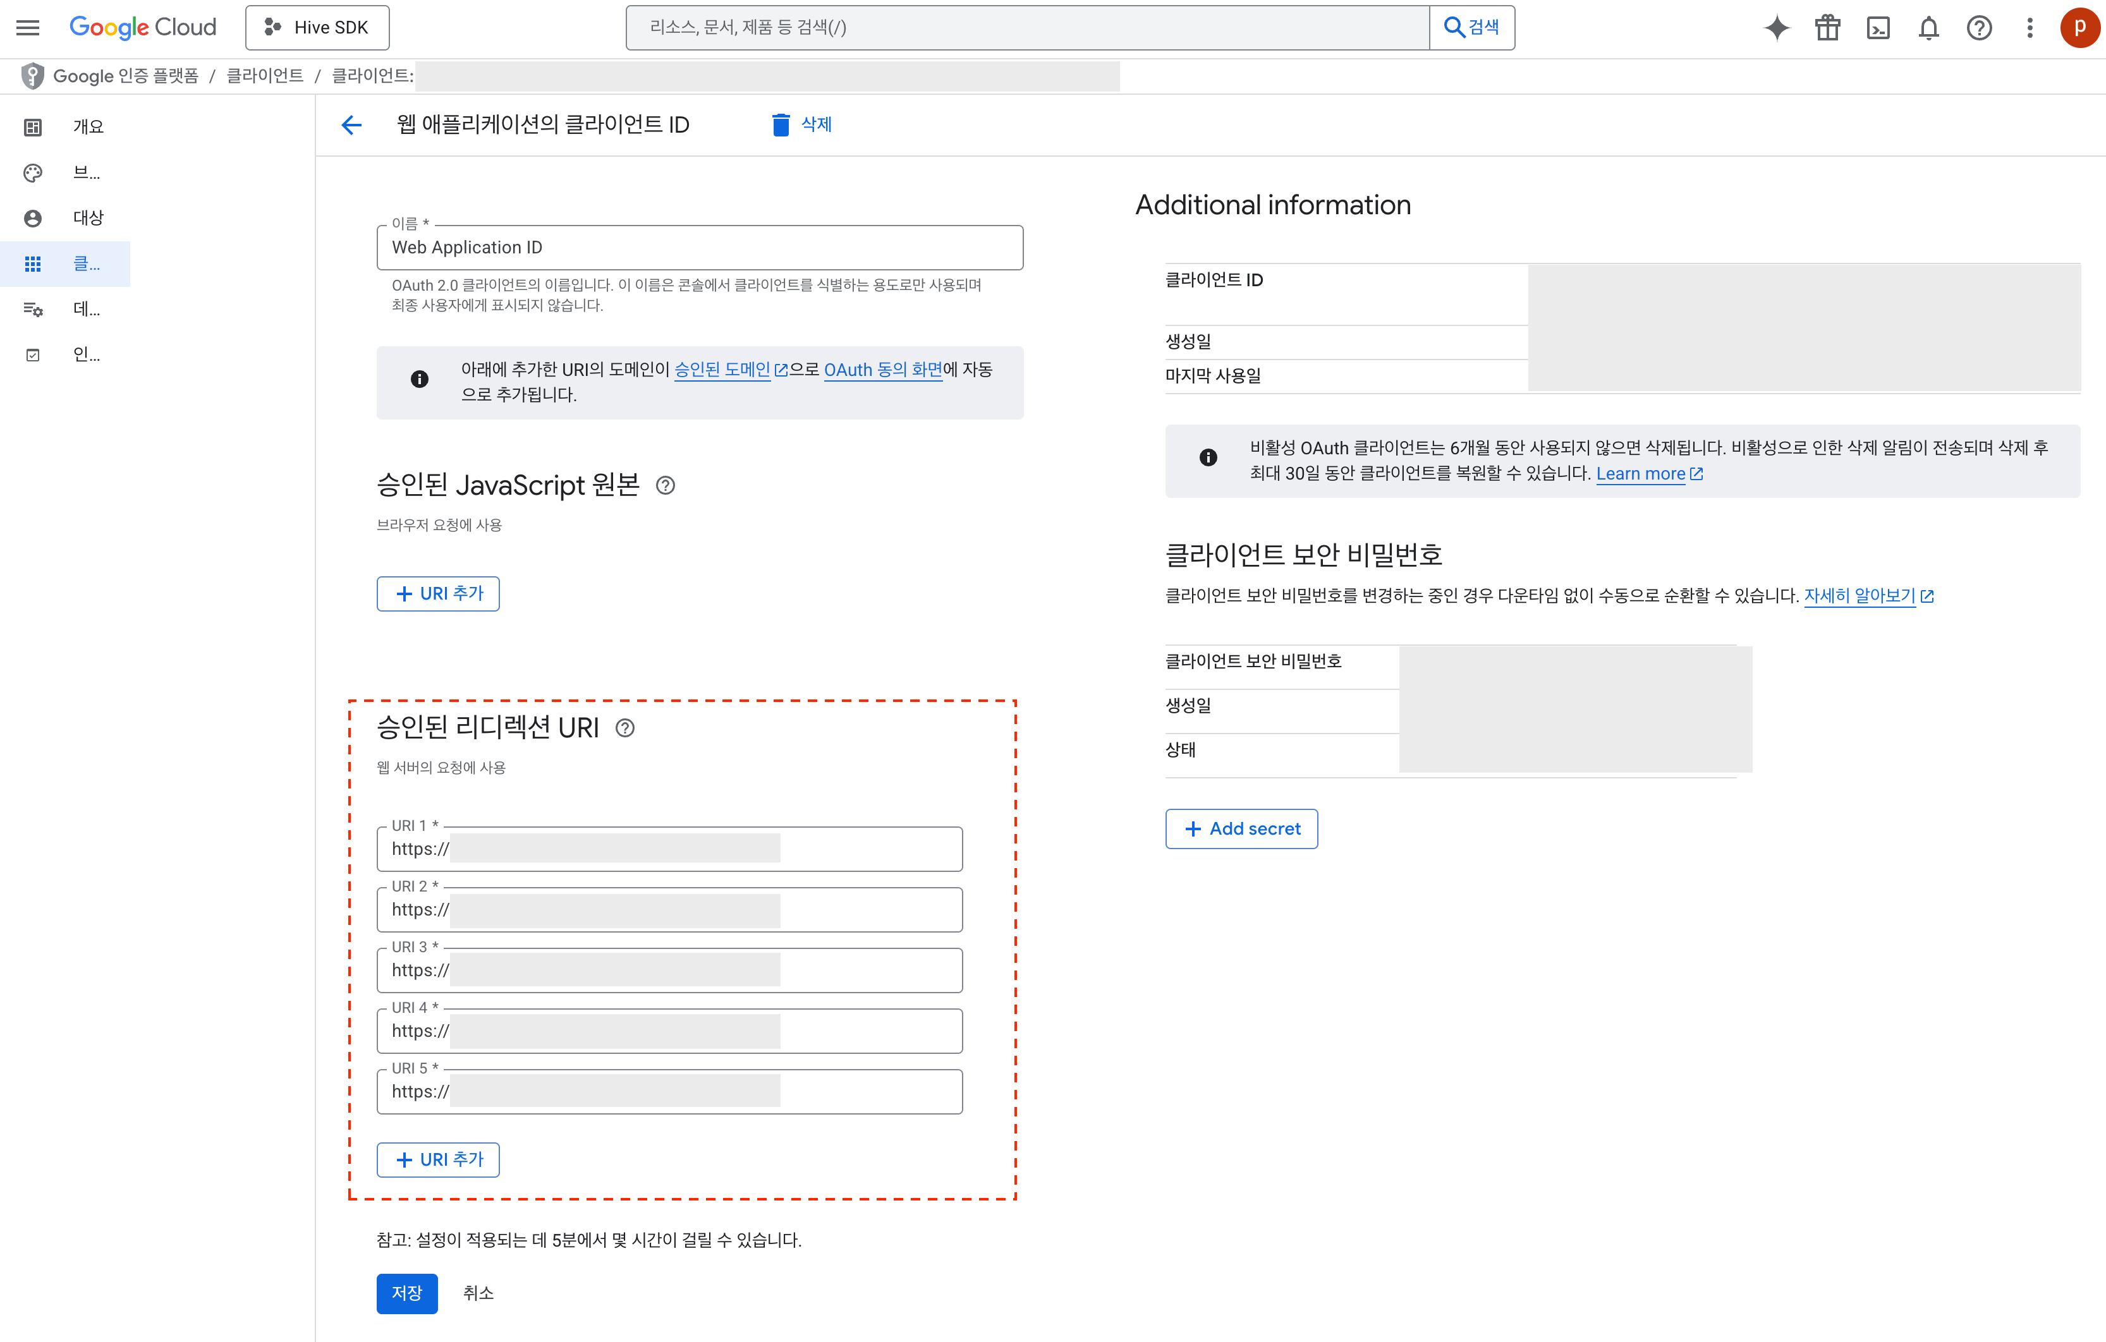The height and width of the screenshot is (1342, 2106).
Task: Click the grid icon for 클라이언트 section
Action: pyautogui.click(x=32, y=263)
